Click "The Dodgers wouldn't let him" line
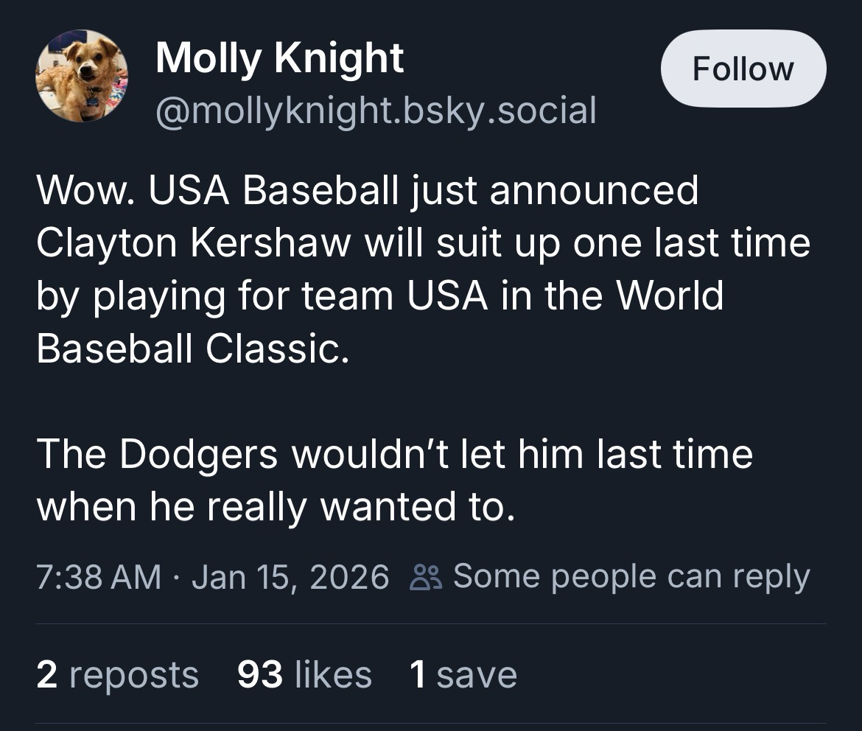The image size is (862, 731). [394, 453]
